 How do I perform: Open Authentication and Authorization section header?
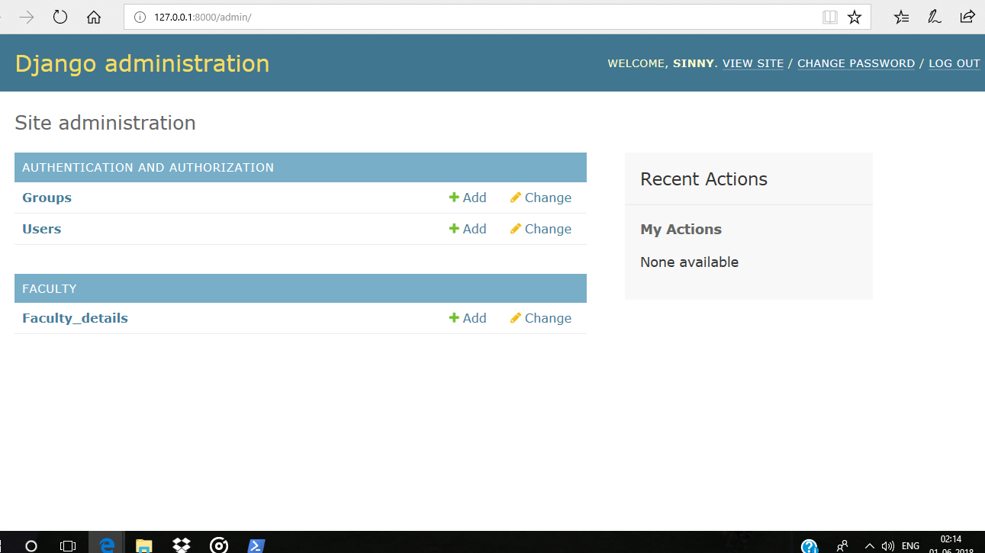[148, 167]
